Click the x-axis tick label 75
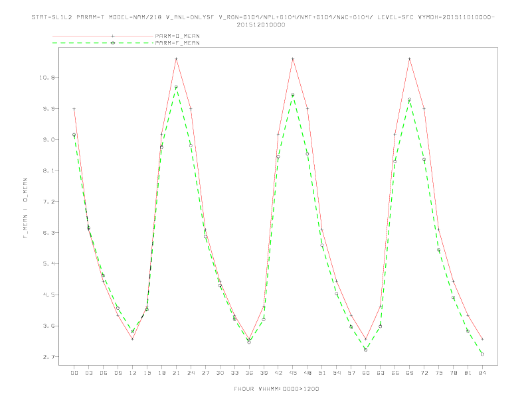 coord(439,373)
